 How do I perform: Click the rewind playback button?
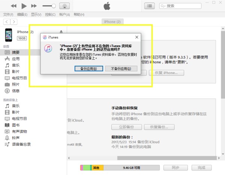[13, 6]
